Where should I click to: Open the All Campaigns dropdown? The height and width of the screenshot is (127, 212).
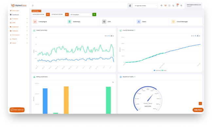tap(80, 15)
